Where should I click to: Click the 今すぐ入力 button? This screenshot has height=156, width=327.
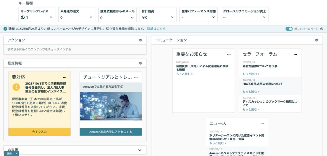pyautogui.click(x=39, y=132)
